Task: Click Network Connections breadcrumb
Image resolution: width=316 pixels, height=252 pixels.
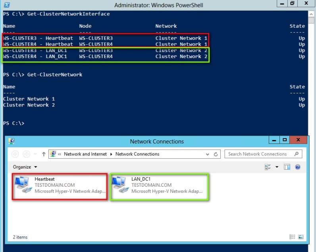Action: 137,154
